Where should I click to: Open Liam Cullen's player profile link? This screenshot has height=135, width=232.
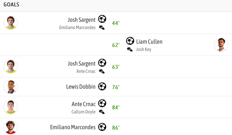pyautogui.click(x=149, y=42)
